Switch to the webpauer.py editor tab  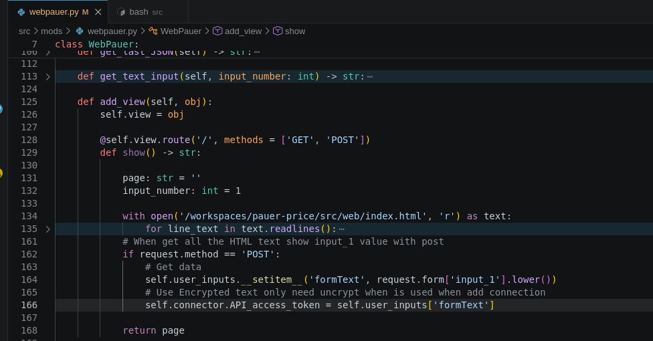(x=58, y=11)
